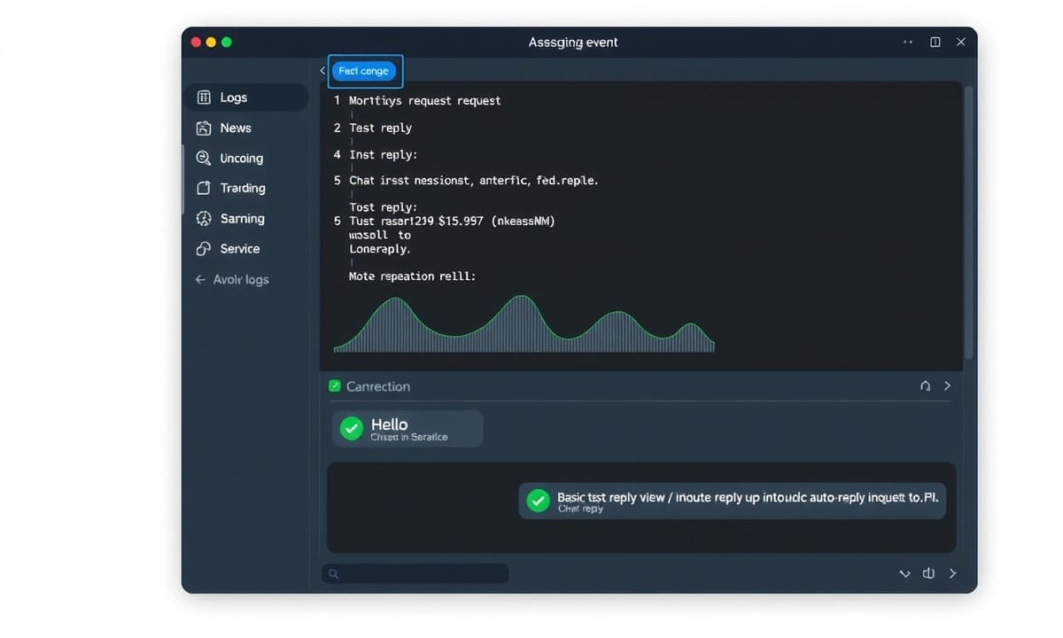Click the green check icon on Basic test reply
Screen dimensions: 1063x638
click(538, 501)
